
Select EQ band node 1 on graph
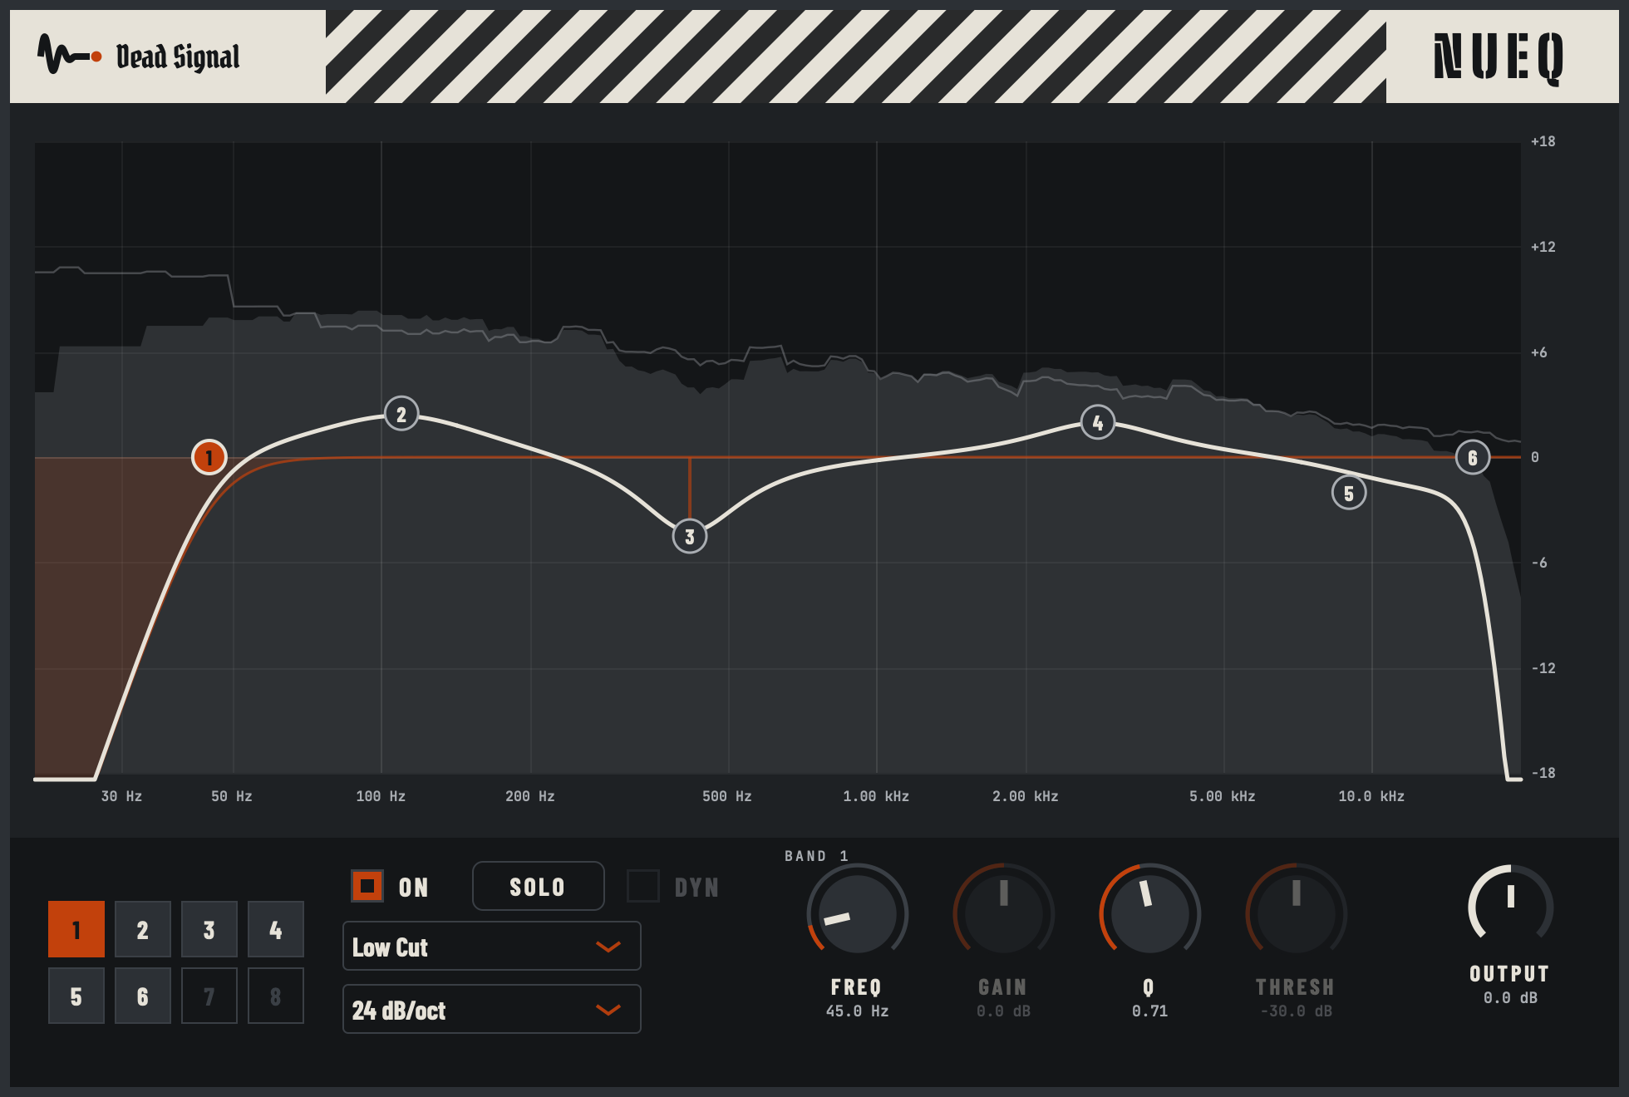point(209,457)
